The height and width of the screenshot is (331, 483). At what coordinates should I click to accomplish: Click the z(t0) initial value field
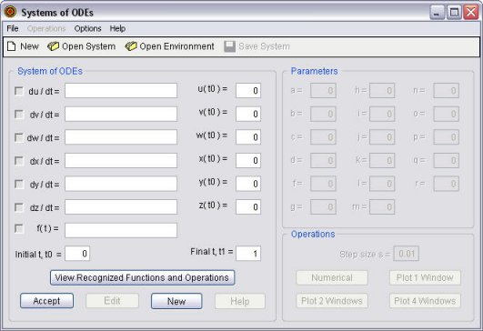248,207
